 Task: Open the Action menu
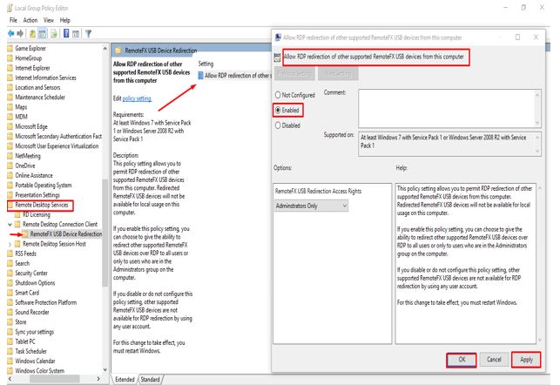30,20
